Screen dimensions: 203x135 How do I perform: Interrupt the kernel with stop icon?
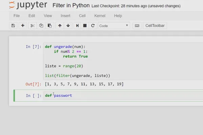point(85,26)
